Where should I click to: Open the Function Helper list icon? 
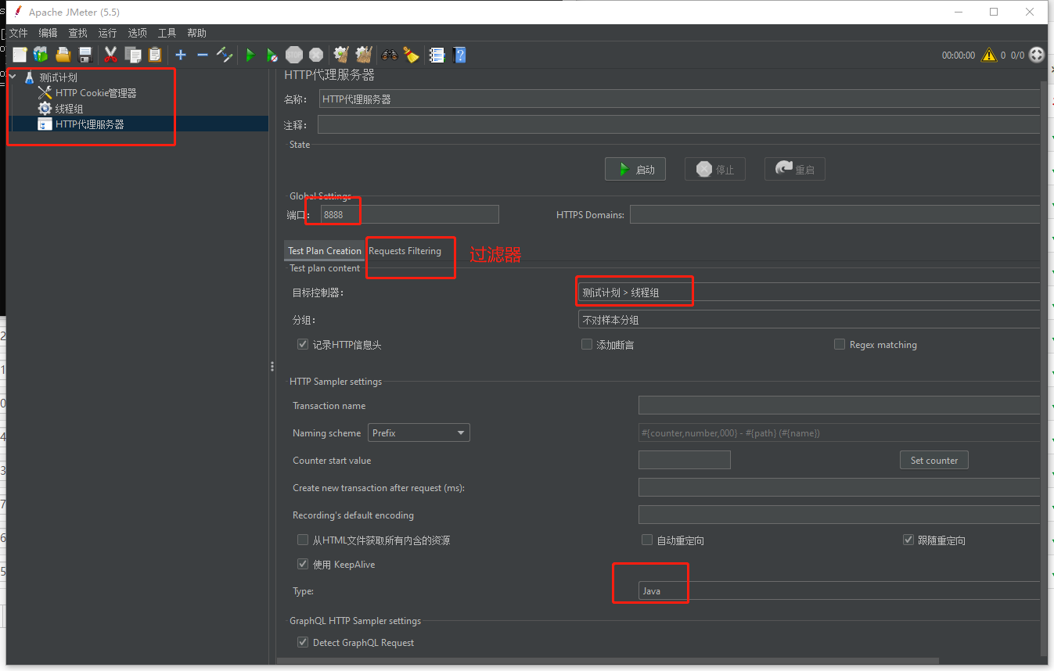[x=437, y=55]
